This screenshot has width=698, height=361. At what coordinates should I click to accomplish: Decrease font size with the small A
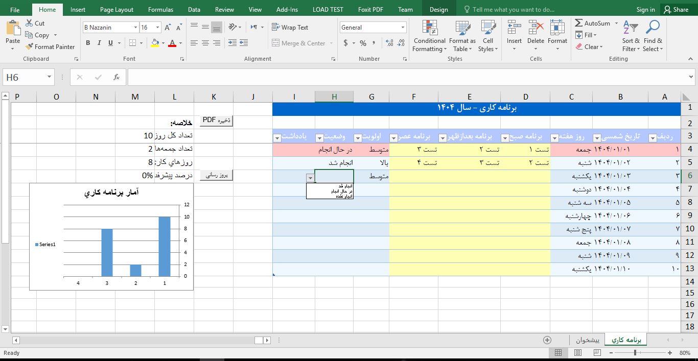[x=179, y=27]
